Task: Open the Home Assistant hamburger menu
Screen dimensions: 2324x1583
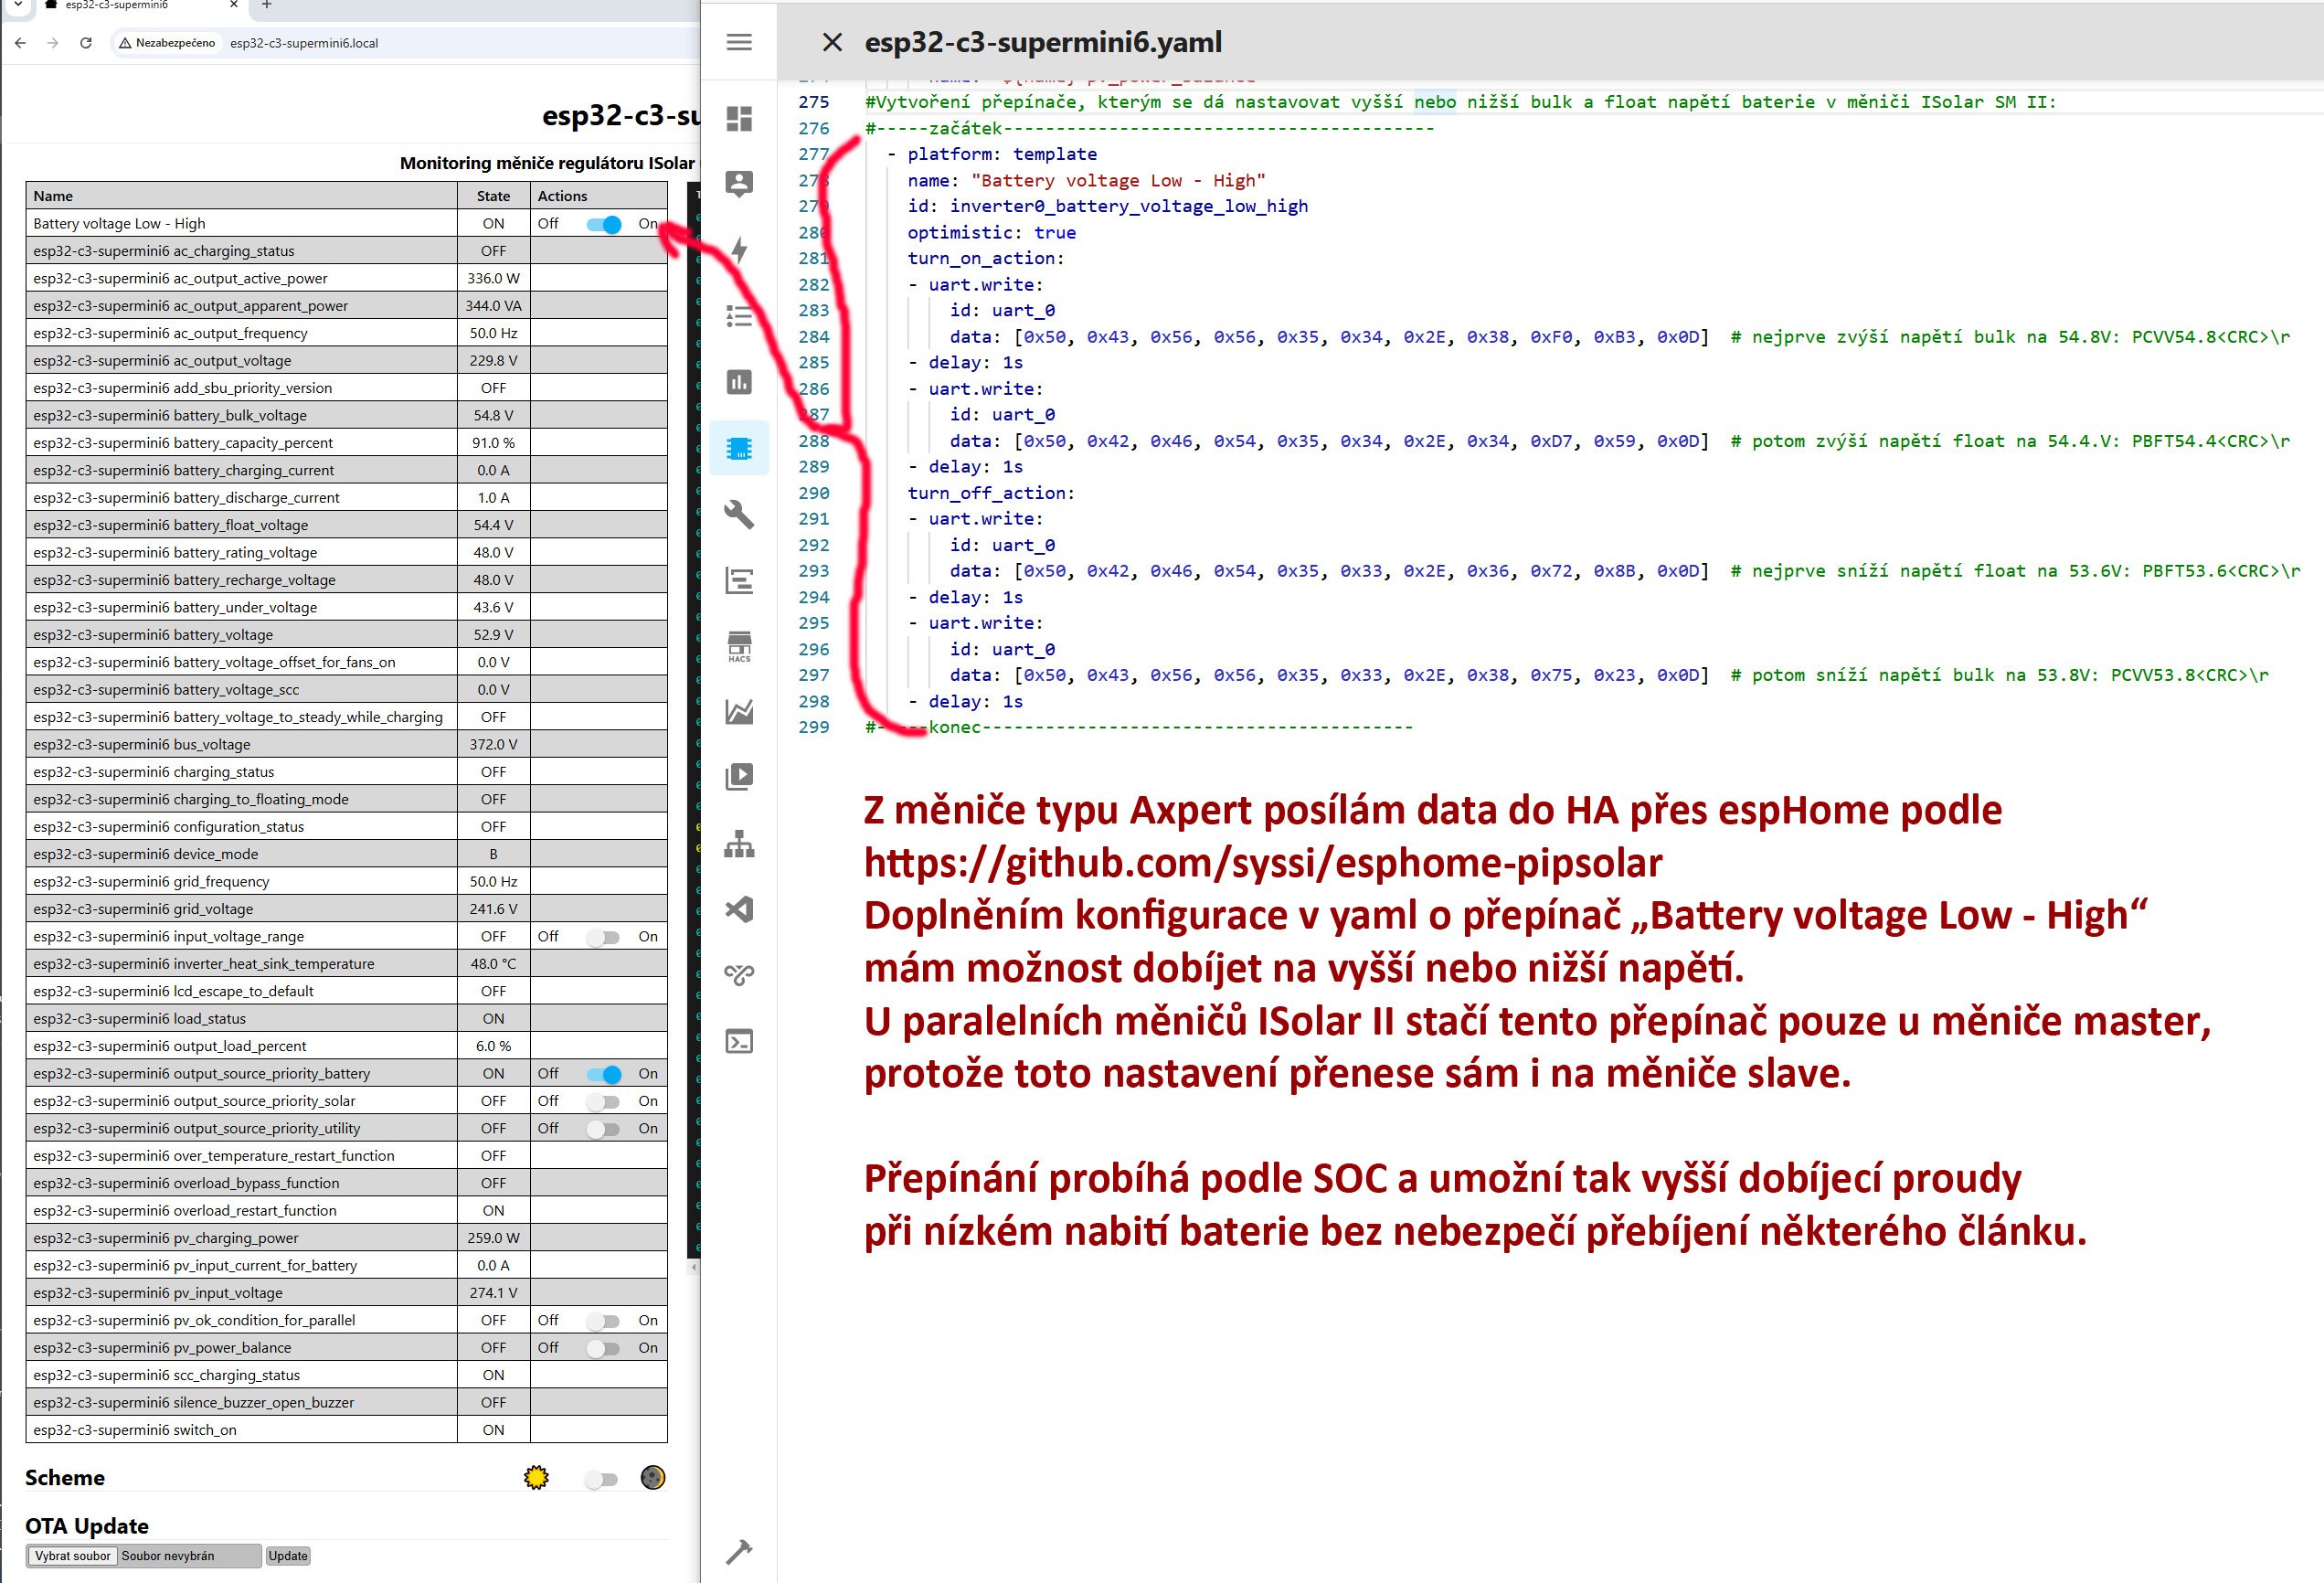Action: click(739, 42)
